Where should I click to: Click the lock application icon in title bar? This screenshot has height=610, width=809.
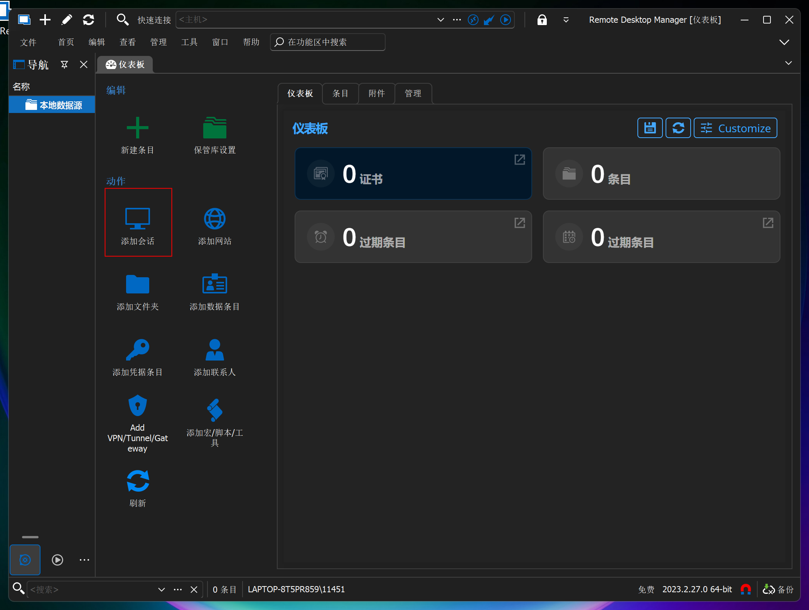click(542, 20)
